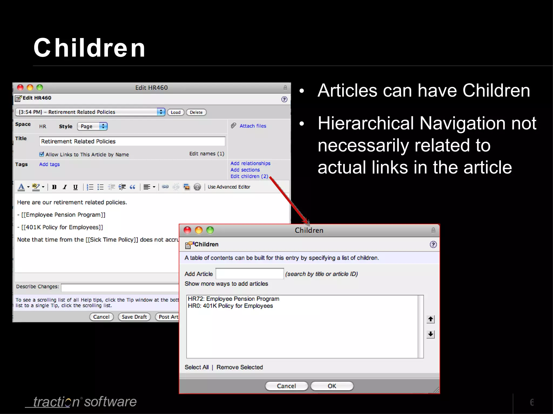
Task: Apply blockquote formatting
Action: click(x=132, y=187)
